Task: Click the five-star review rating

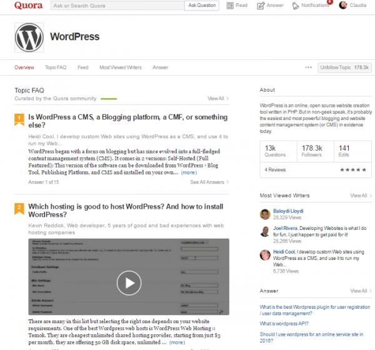Action: (353, 170)
